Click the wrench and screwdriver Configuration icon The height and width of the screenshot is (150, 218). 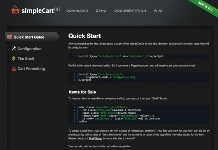14,48
